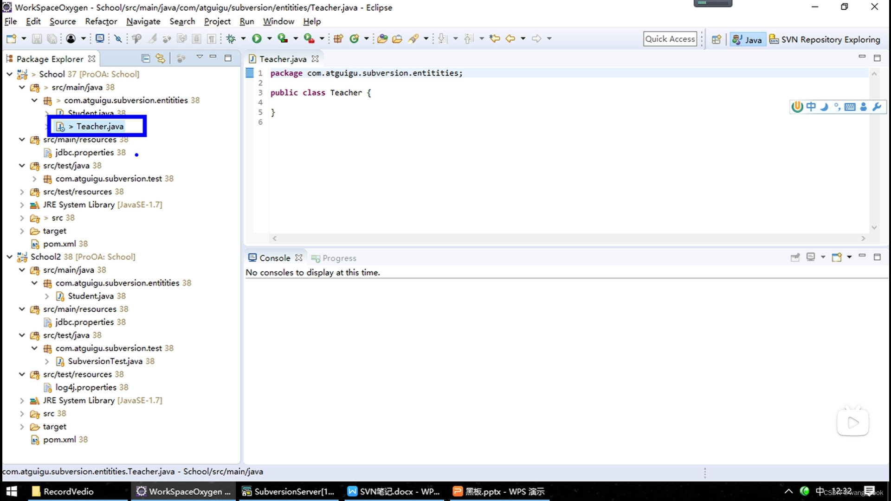Maximize the Console view panel
The image size is (891, 501).
click(877, 257)
